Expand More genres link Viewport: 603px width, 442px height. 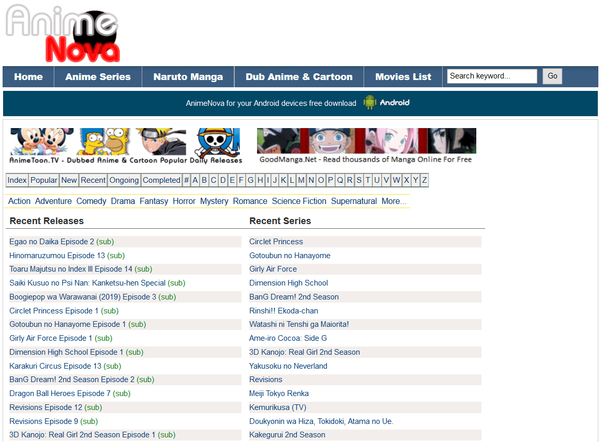point(394,201)
